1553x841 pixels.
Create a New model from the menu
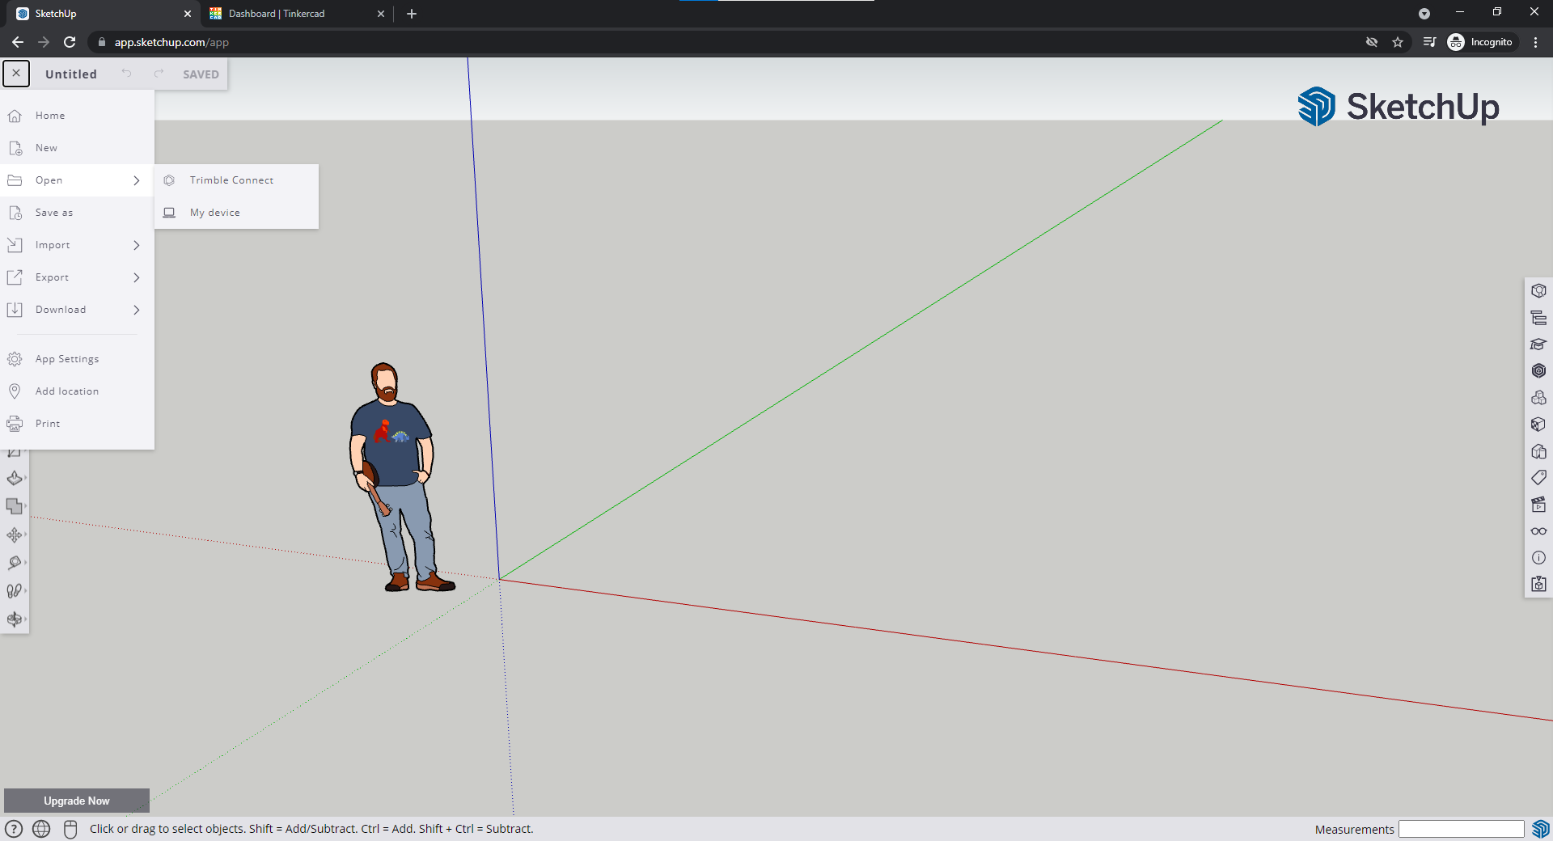coord(77,148)
